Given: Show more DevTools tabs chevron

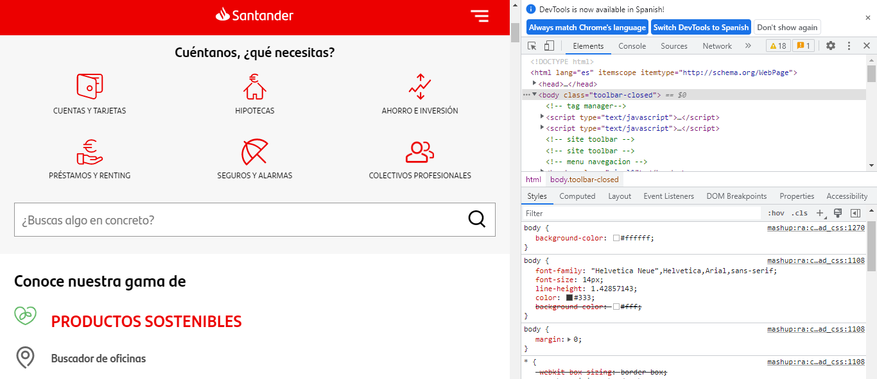Looking at the screenshot, I should tap(748, 46).
